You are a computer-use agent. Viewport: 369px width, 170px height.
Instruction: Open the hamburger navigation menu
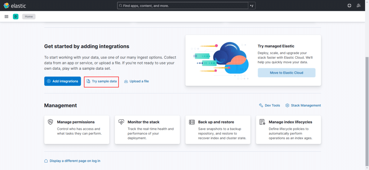tap(6, 17)
